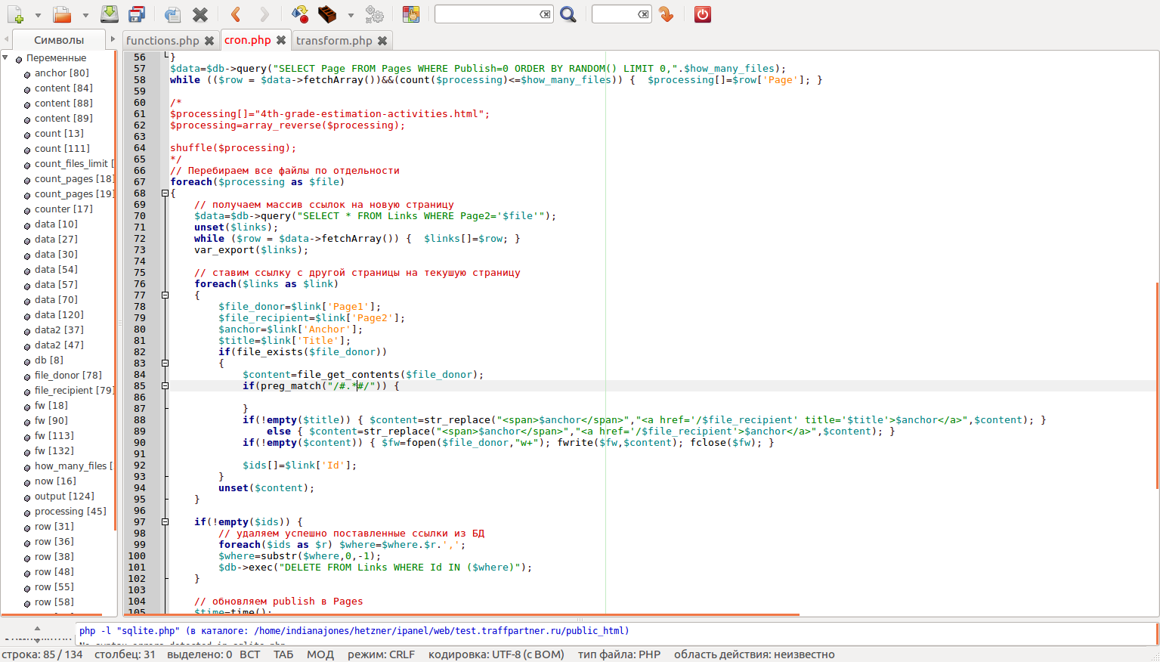This screenshot has width=1160, height=662.
Task: Click line number 85 in the margin
Action: point(140,386)
